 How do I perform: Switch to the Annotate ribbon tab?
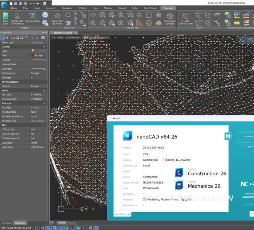tap(50, 8)
